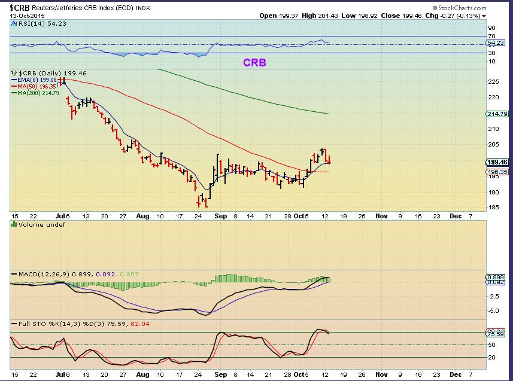Click the $CRB ticker symbol title

click(20, 8)
